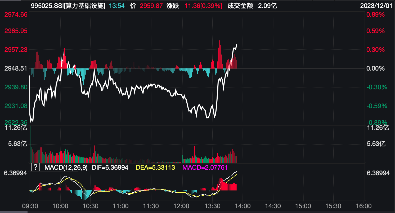This screenshot has width=395, height=213.
Task: Click the 2965.95 price axis label
Action: click(x=16, y=31)
